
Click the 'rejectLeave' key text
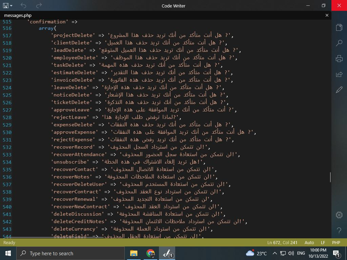[x=70, y=117]
